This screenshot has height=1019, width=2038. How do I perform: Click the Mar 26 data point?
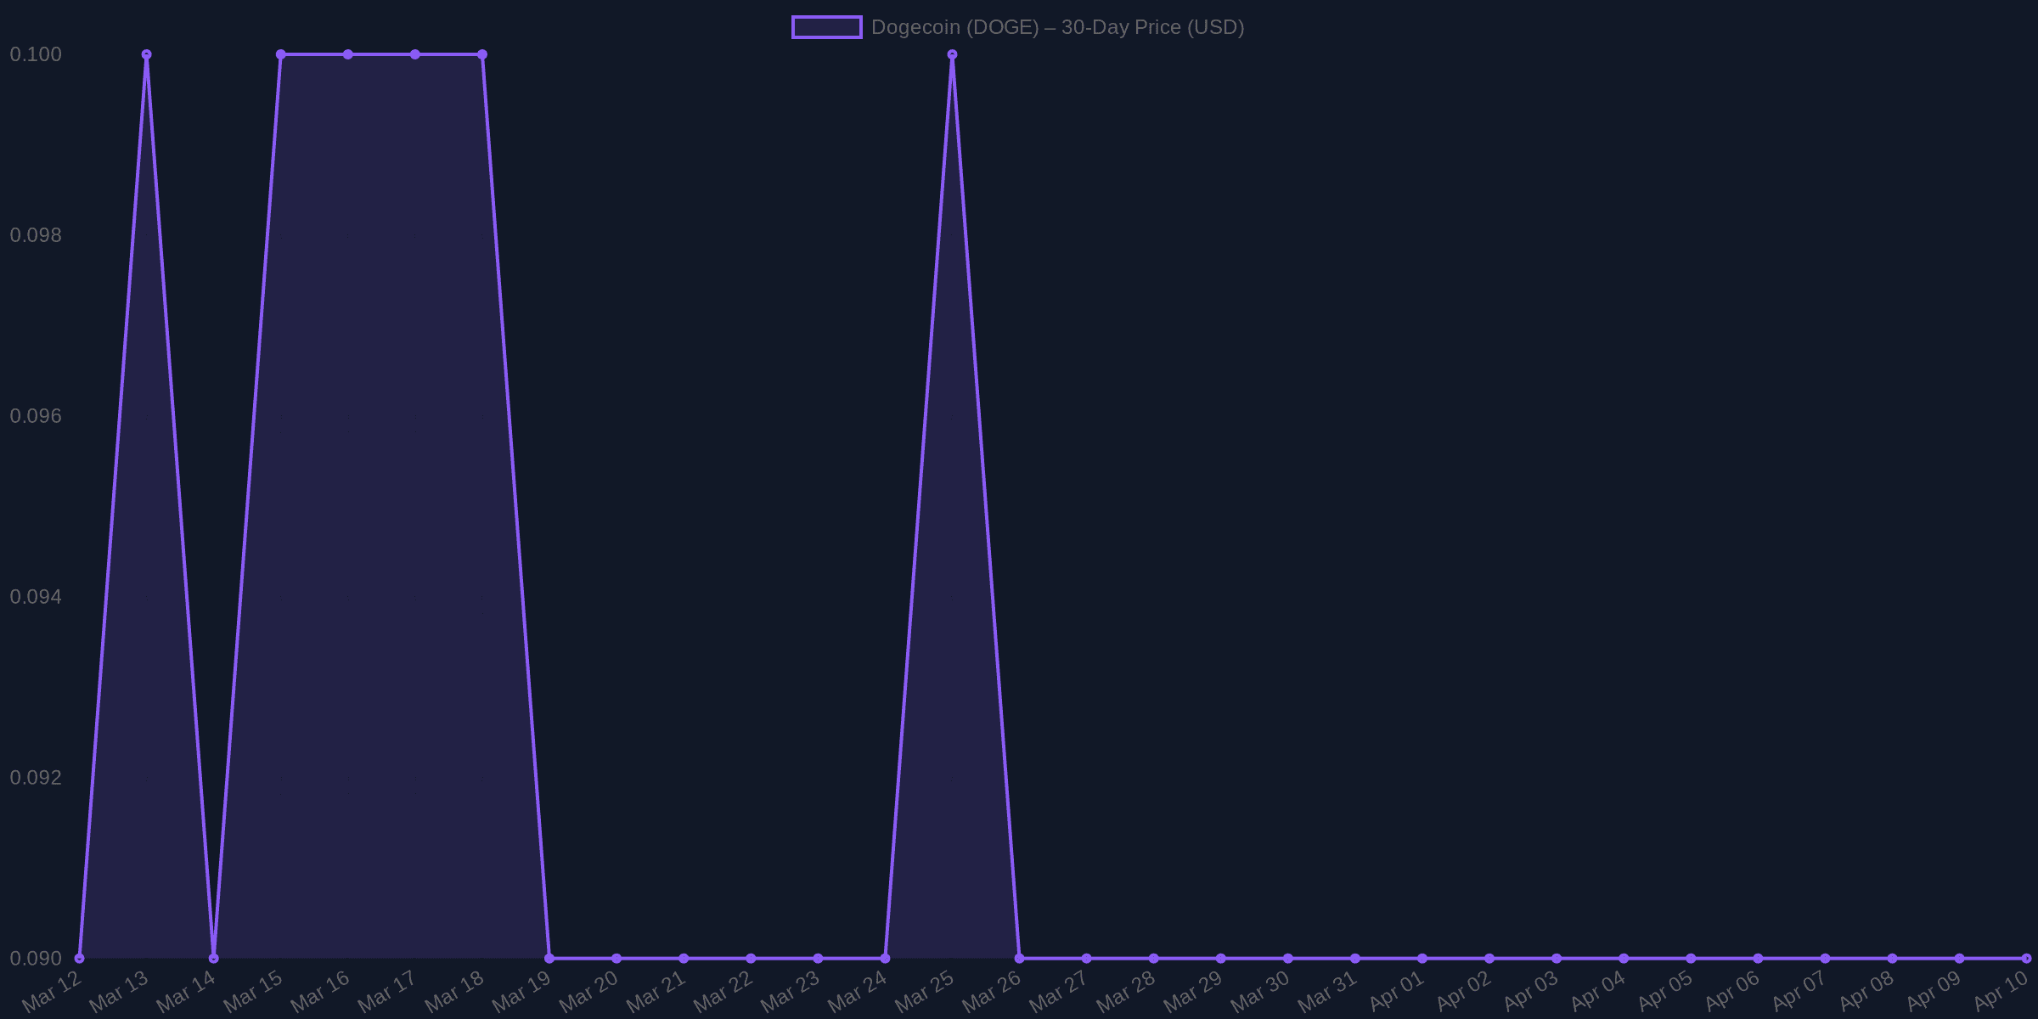pos(1019,958)
